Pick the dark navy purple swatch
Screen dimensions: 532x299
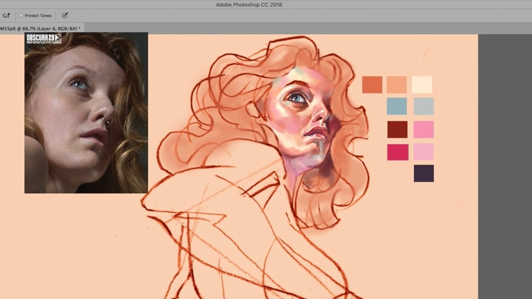tap(423, 173)
